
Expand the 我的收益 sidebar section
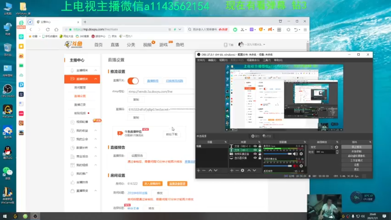pyautogui.click(x=96, y=130)
